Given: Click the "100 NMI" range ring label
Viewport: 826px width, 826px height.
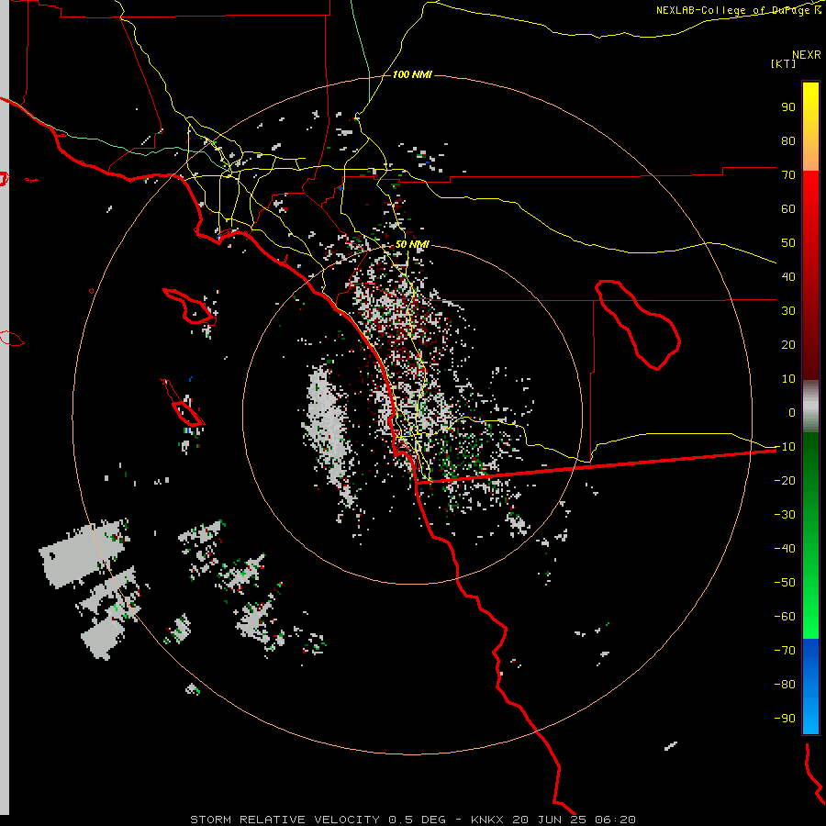Looking at the screenshot, I should pyautogui.click(x=412, y=75).
